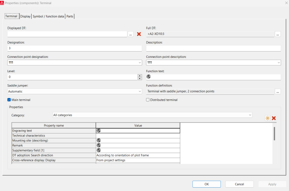Click into the Description field
Screen dimensions: 289x191
(213, 48)
